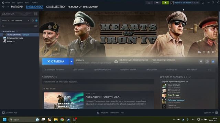Open the Вид menu
The width and height of the screenshot is (220, 123).
[x=13, y=3]
